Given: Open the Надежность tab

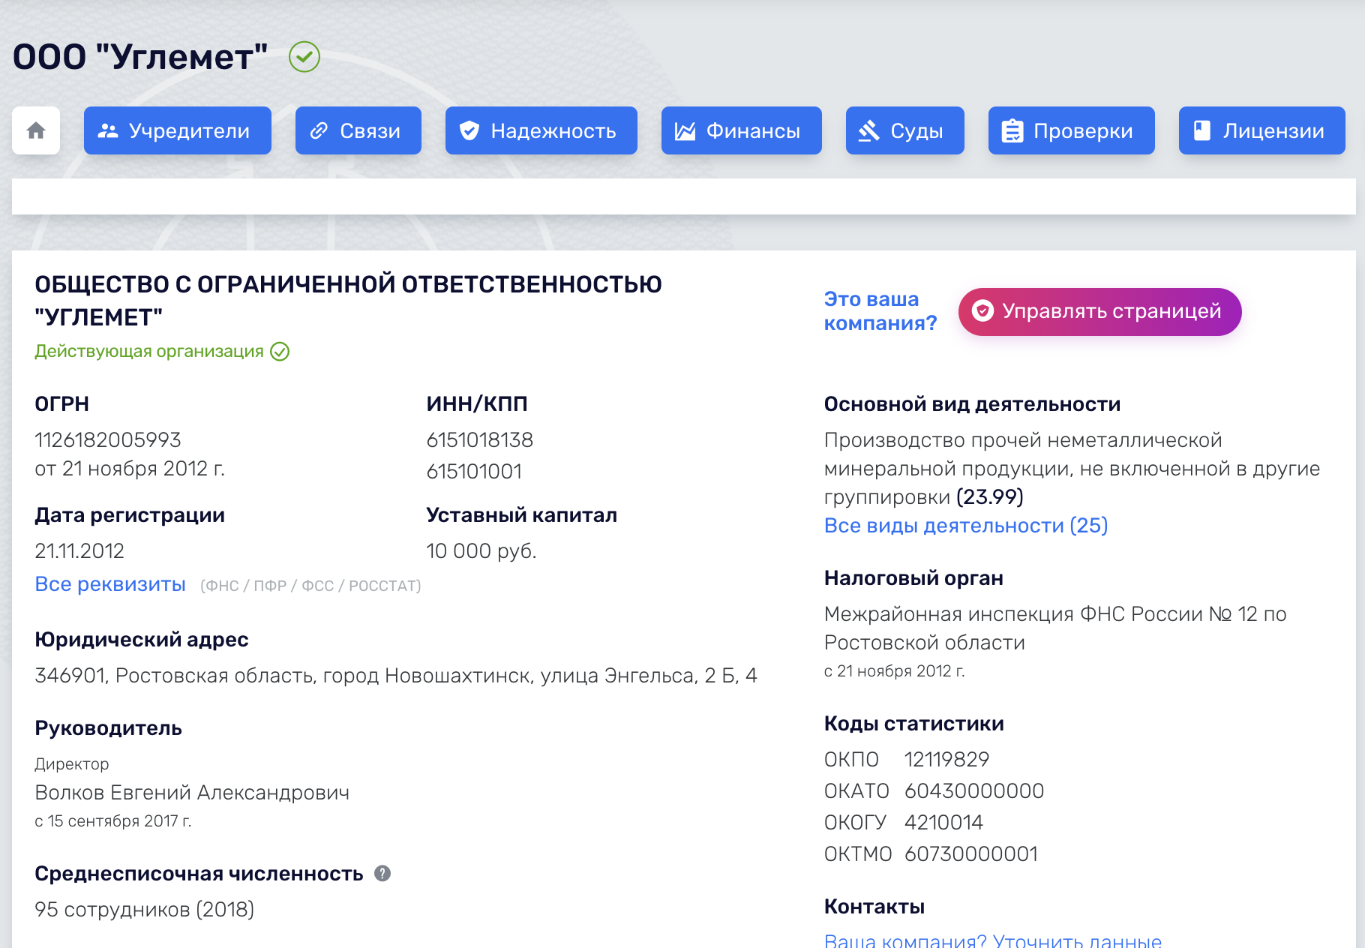Looking at the screenshot, I should [x=541, y=130].
